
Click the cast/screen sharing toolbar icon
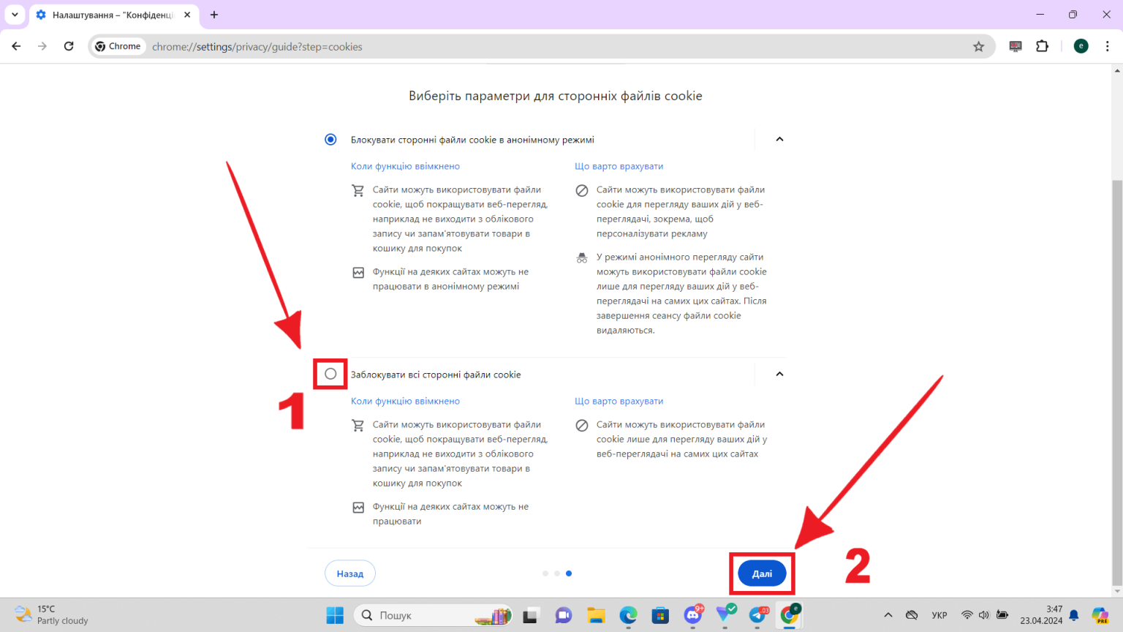pos(1015,46)
